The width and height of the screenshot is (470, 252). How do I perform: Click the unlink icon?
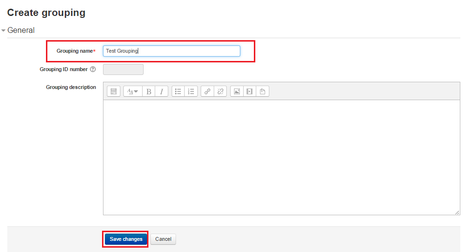coord(220,91)
